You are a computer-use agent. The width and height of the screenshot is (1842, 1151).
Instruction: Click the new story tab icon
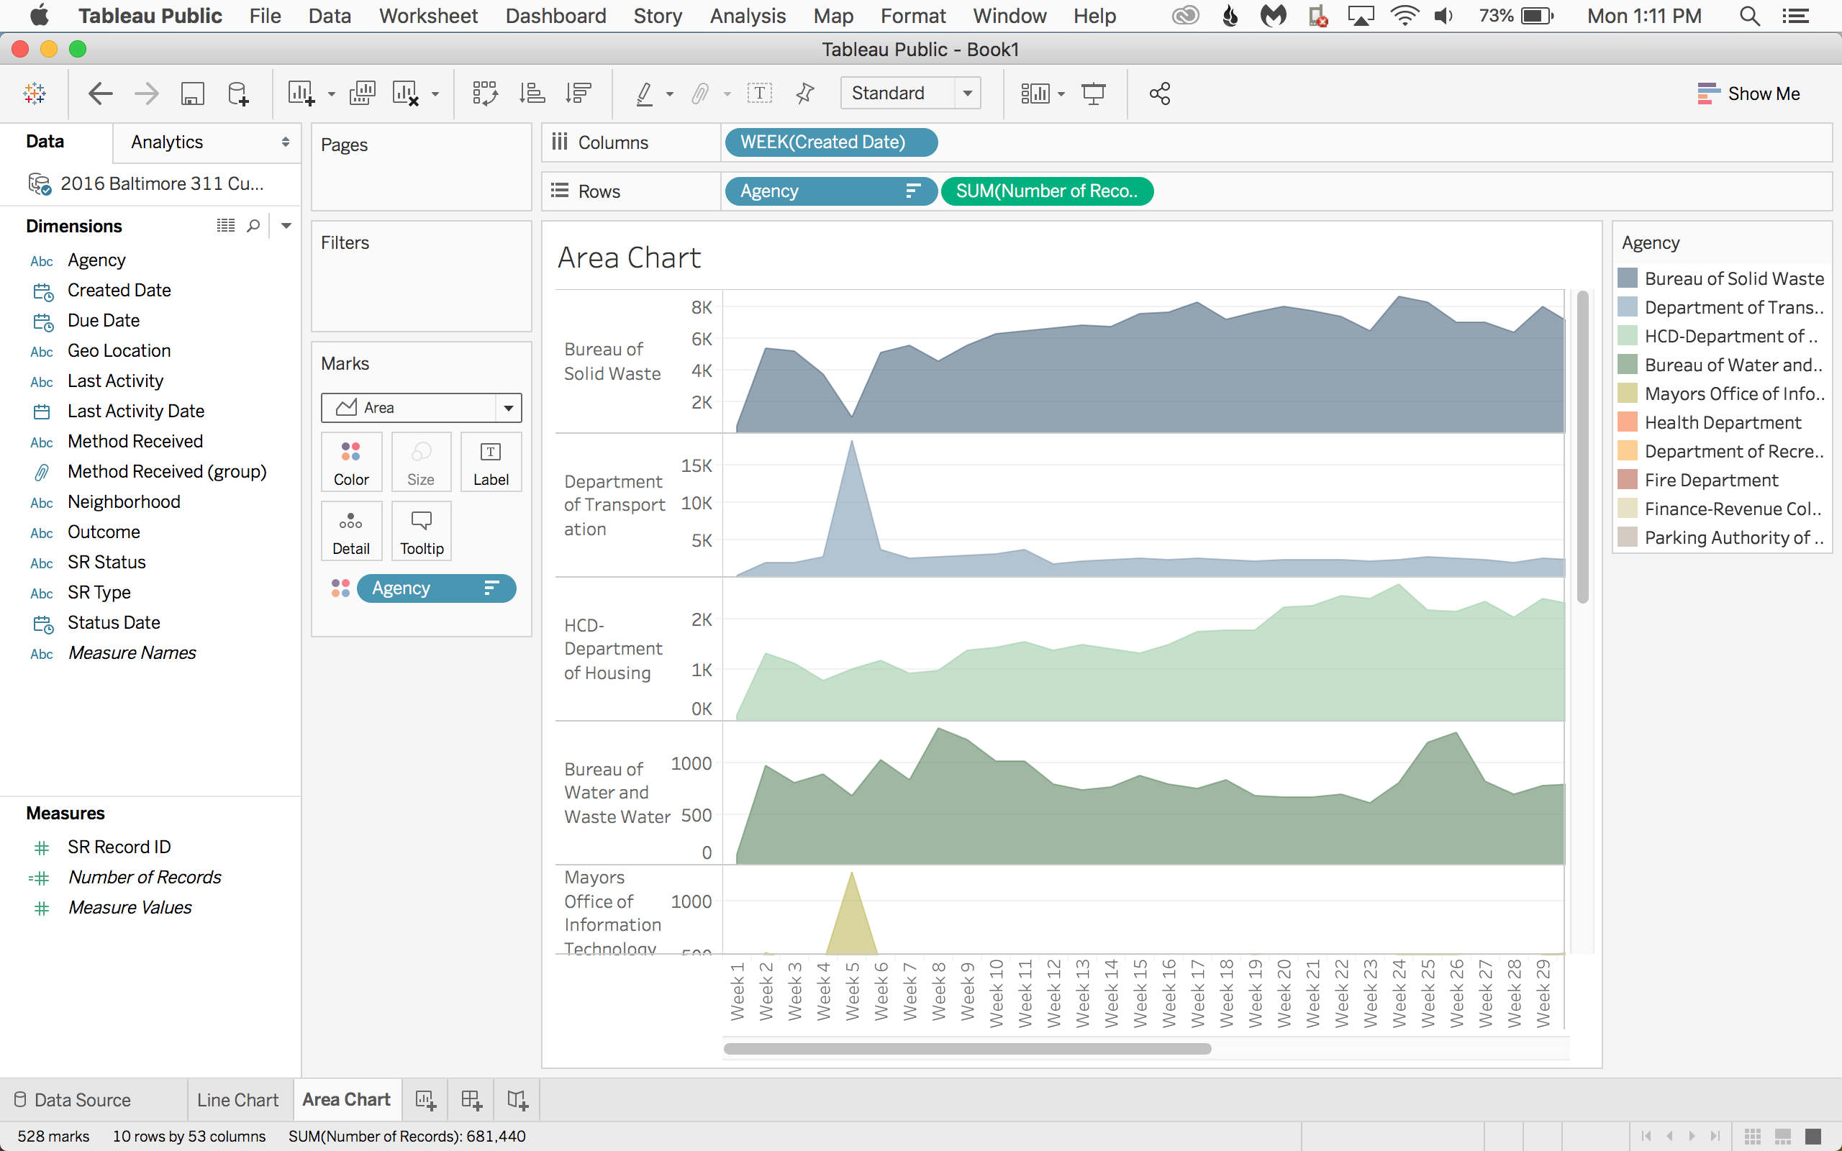point(517,1100)
